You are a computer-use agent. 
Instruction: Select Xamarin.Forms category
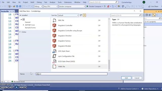[30, 28]
